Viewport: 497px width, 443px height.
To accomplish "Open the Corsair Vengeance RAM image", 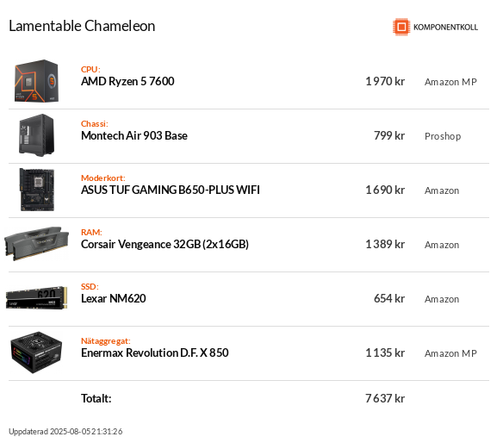I will coord(37,244).
